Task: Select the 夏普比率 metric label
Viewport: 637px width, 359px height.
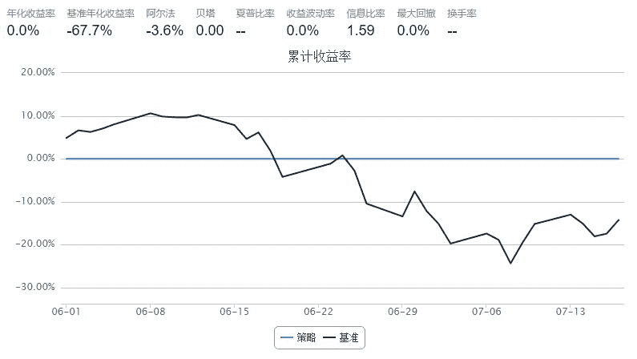Action: [255, 14]
